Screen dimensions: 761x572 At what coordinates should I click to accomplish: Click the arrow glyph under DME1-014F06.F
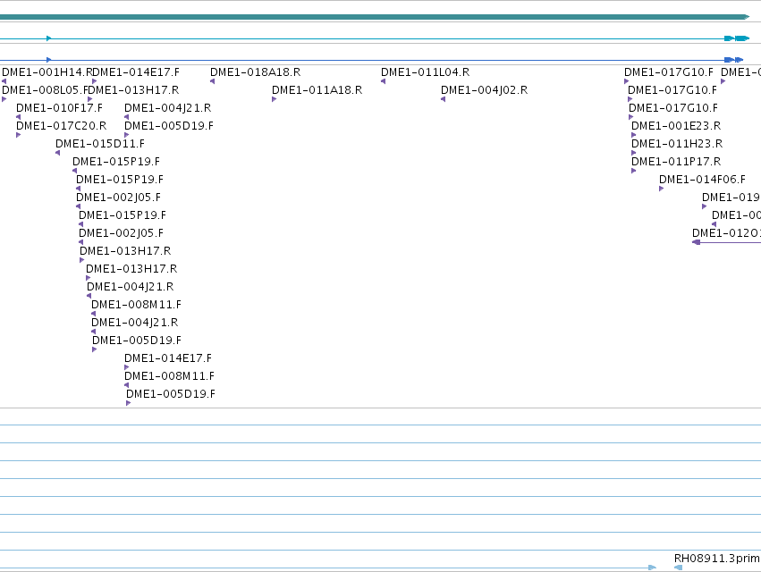point(662,189)
